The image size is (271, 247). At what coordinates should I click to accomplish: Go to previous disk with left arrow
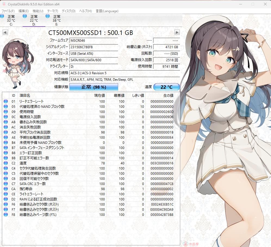point(5,32)
